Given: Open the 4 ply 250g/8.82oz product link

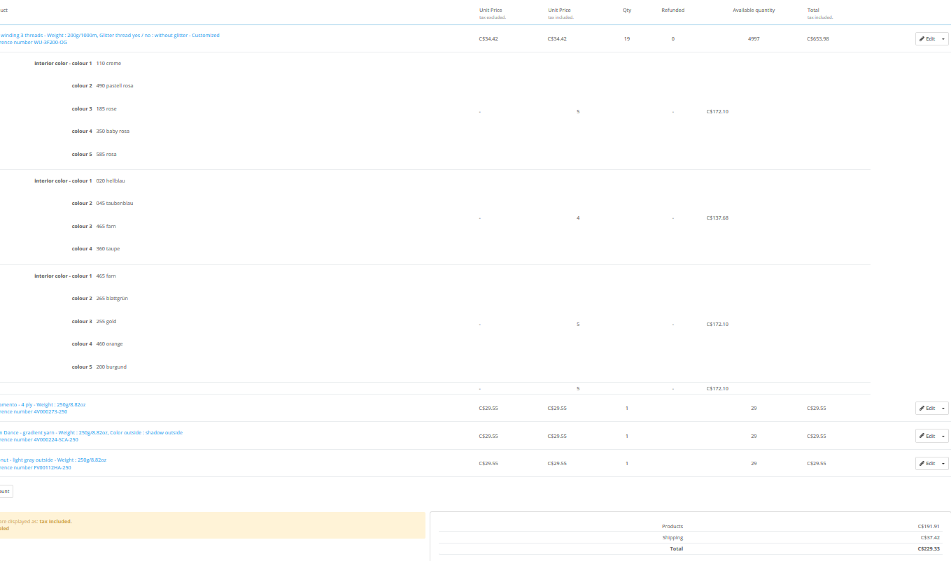Looking at the screenshot, I should [x=42, y=404].
